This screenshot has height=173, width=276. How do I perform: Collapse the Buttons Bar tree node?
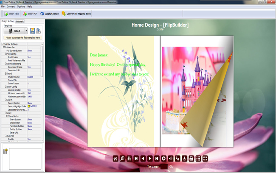tap(4, 47)
